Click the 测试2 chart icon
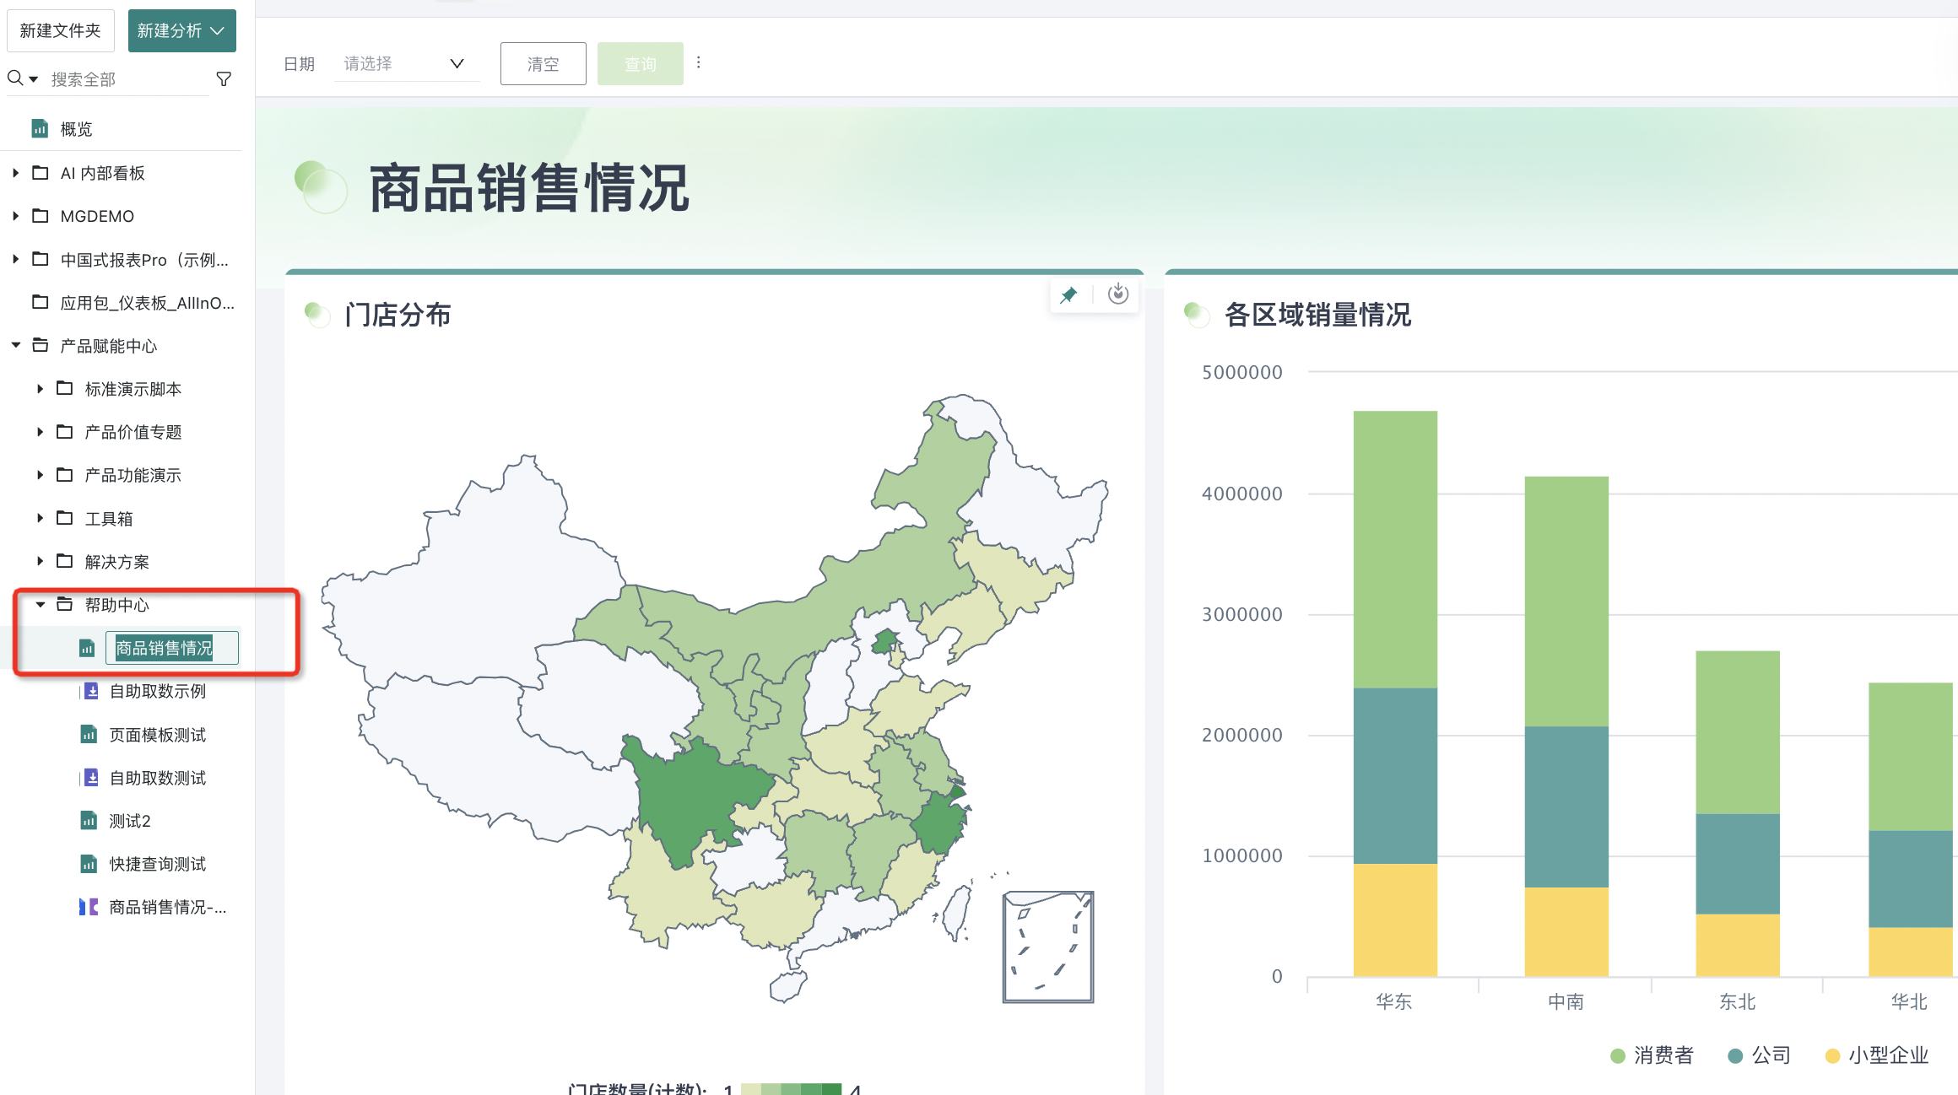Screen dimensions: 1958x1095 89,821
